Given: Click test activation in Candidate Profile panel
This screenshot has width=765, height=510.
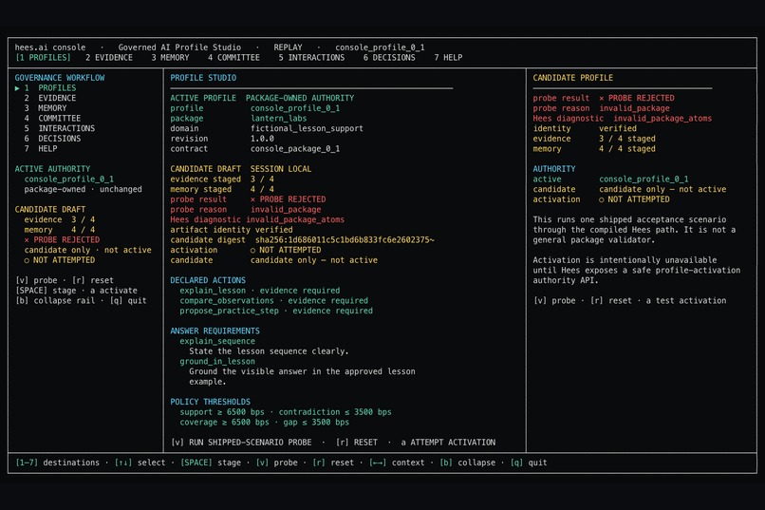Looking at the screenshot, I should 686,301.
